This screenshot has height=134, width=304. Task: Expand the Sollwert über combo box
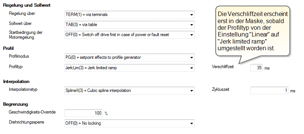coord(130,25)
